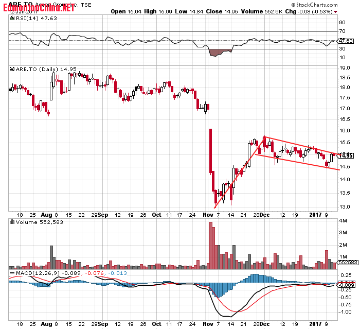
Task: Select the MACD(12,26,9) -0.089 label
Action: pos(48,273)
